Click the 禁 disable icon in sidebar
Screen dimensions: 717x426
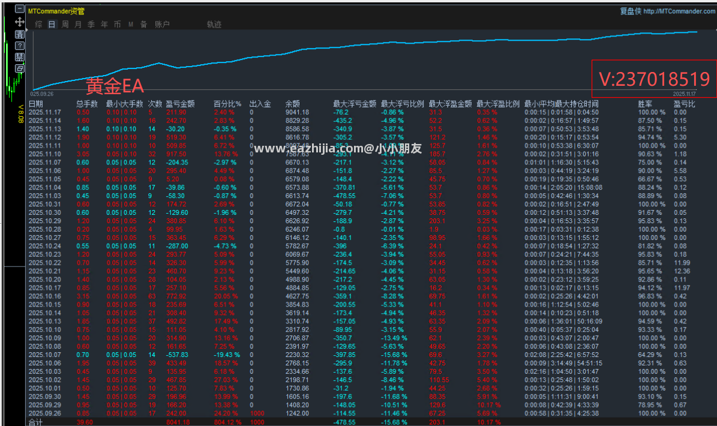[20, 57]
